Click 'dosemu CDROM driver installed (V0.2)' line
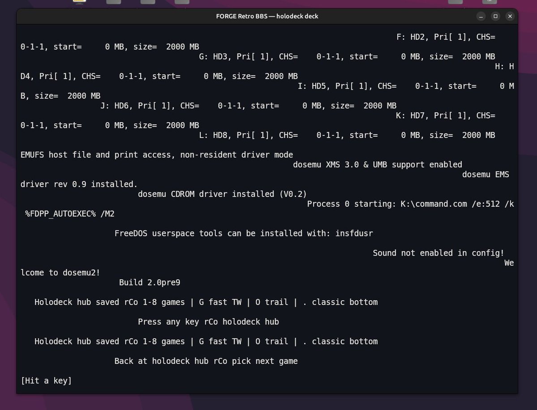This screenshot has height=410, width=537. [222, 194]
